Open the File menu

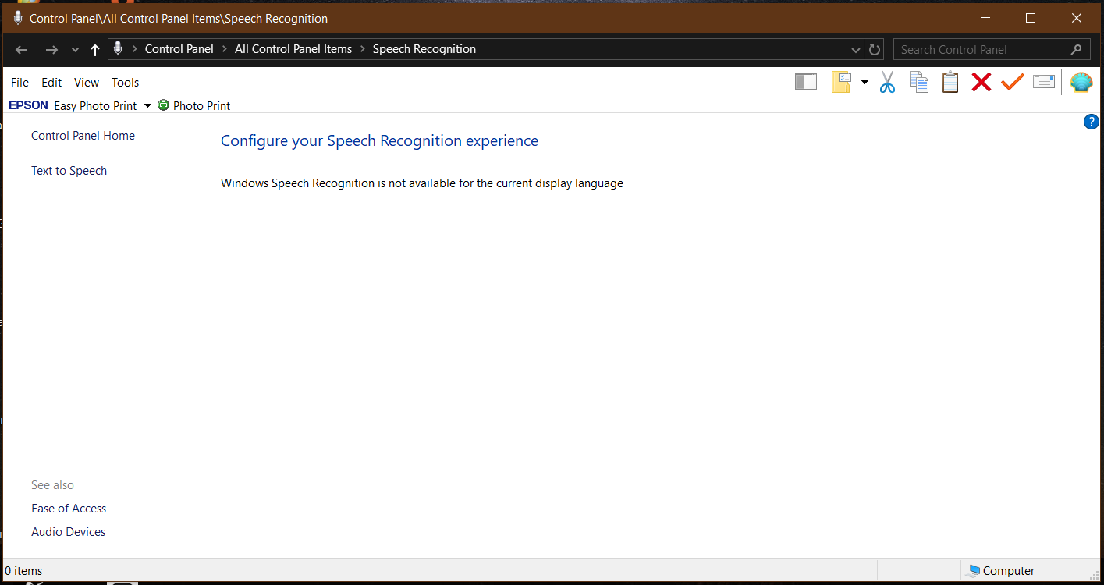point(20,83)
